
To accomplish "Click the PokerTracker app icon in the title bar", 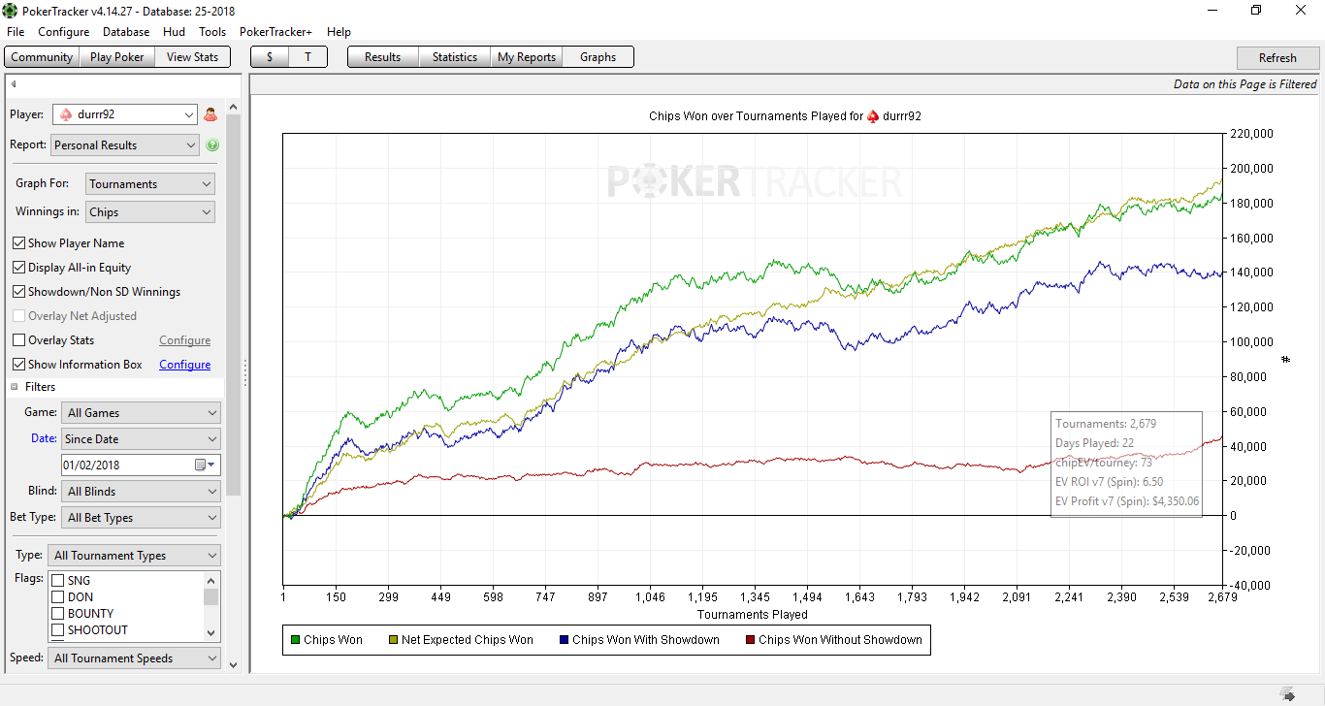I will point(10,10).
